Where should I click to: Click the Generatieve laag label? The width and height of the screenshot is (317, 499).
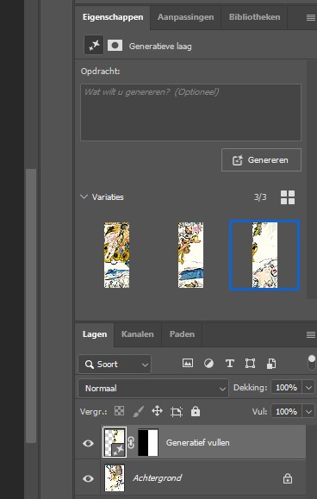(160, 47)
